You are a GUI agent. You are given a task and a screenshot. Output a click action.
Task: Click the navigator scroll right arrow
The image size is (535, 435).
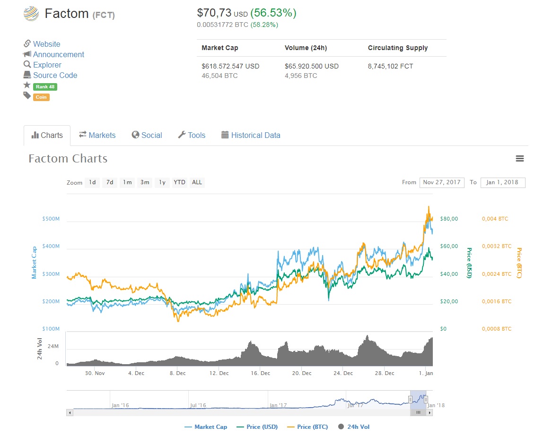tap(430, 412)
